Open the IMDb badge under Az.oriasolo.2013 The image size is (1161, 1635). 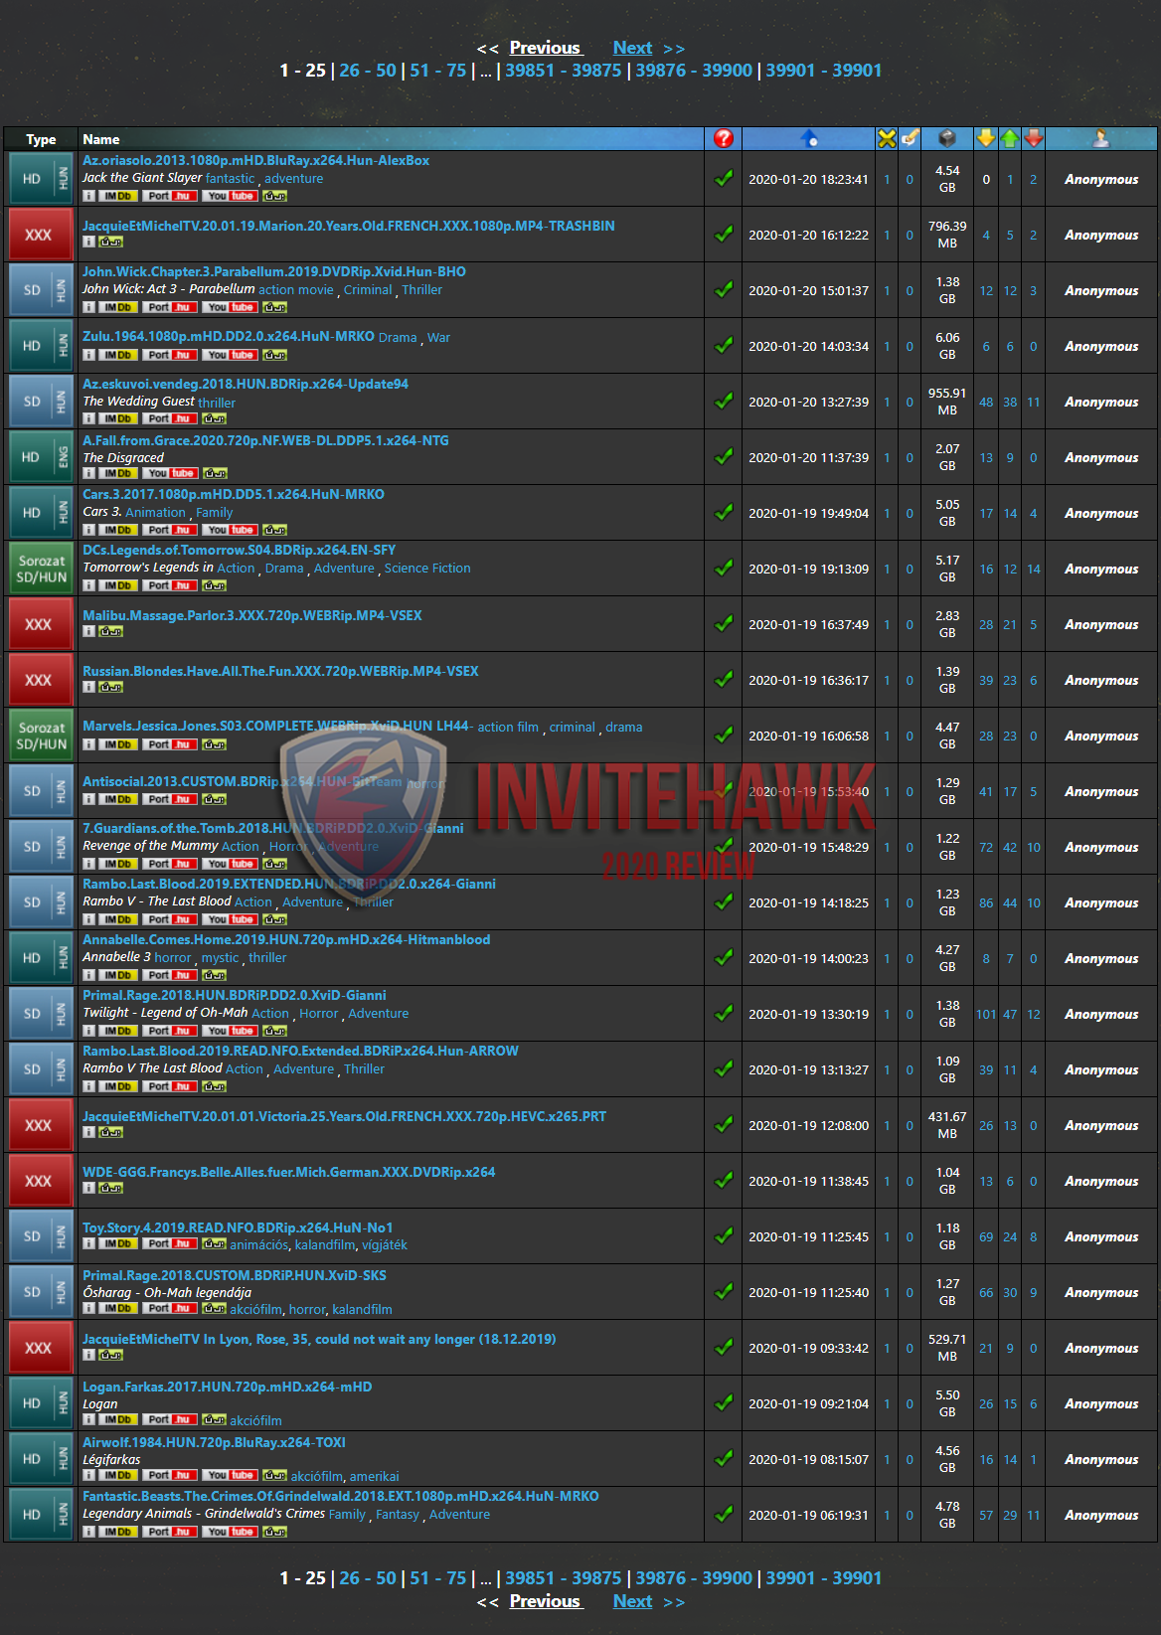(x=118, y=197)
